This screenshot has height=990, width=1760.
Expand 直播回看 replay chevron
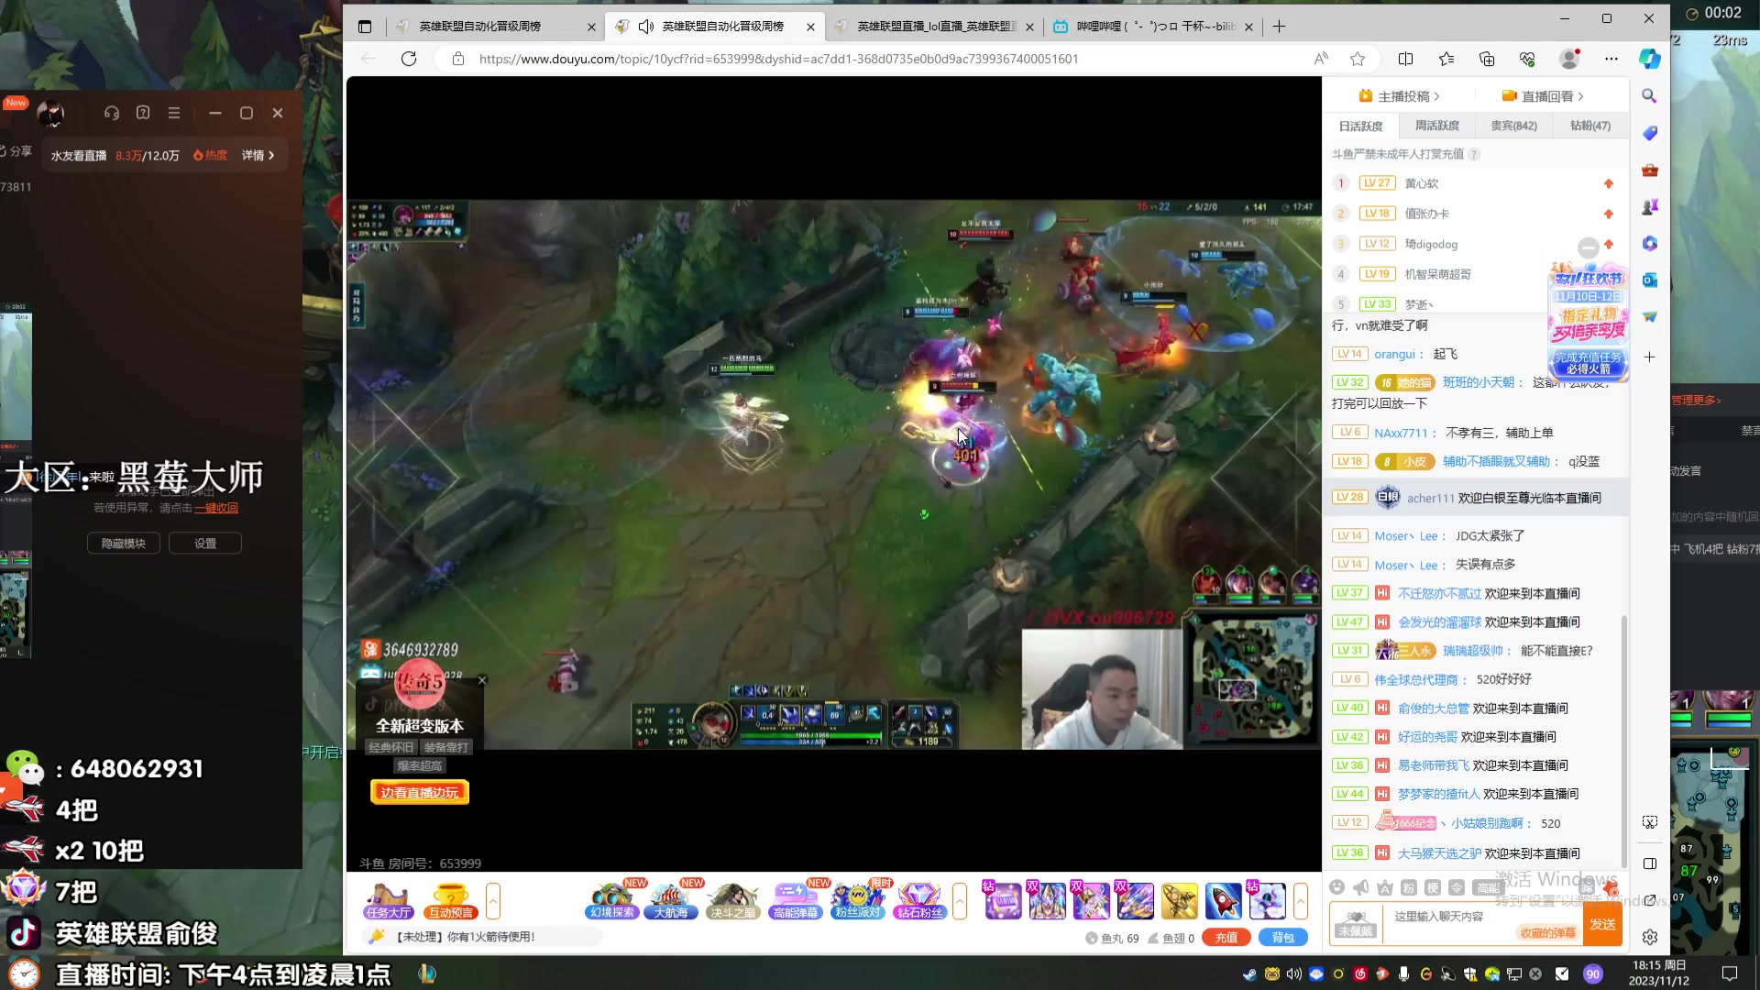coord(1580,96)
